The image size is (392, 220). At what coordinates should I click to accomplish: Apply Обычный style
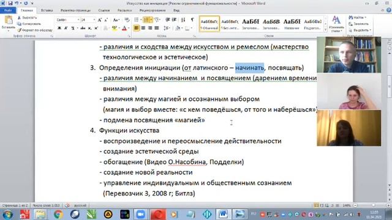(209, 24)
